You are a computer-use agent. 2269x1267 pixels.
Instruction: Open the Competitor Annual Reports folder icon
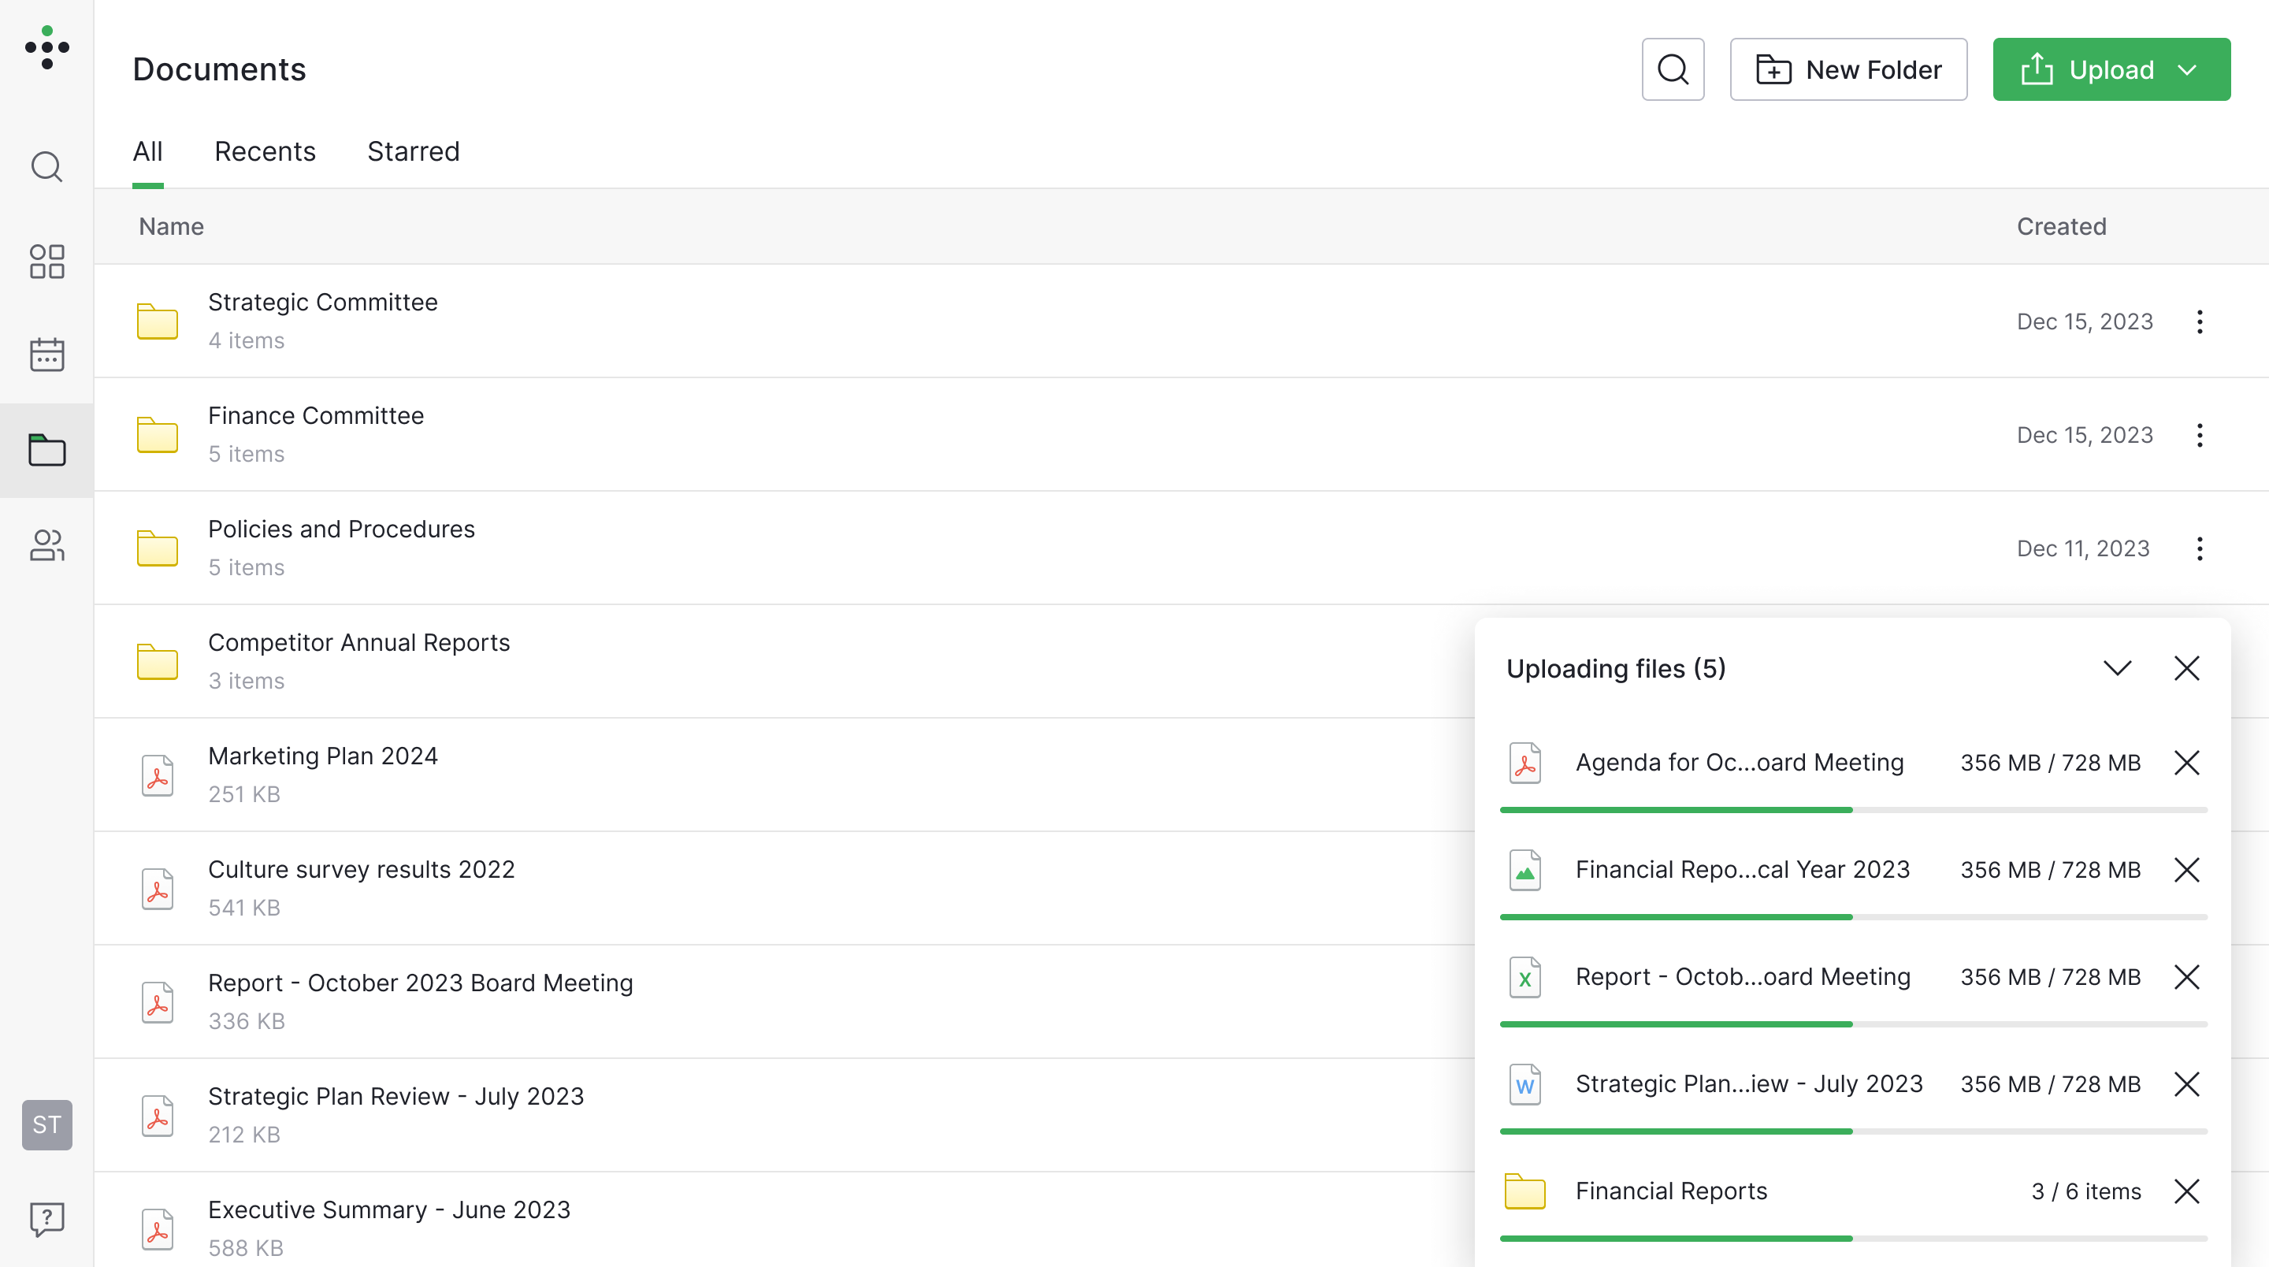157,661
